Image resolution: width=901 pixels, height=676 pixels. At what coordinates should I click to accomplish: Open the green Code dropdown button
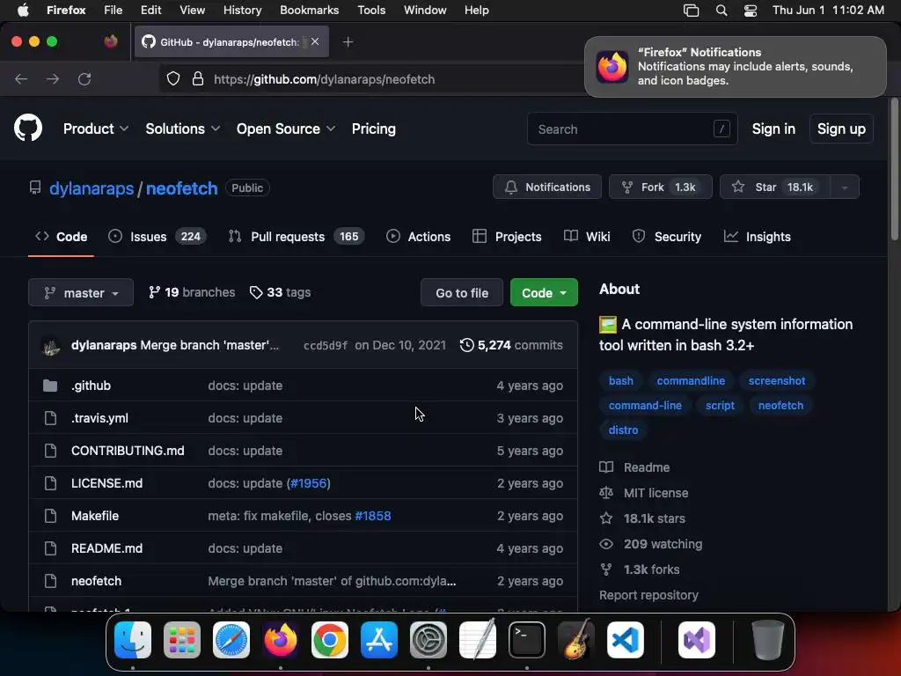(x=544, y=292)
